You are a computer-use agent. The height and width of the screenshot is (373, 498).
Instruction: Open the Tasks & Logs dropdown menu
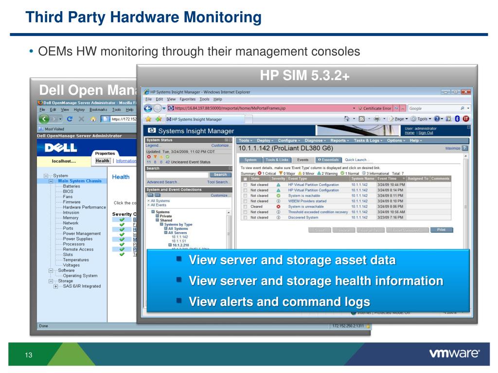click(368, 140)
